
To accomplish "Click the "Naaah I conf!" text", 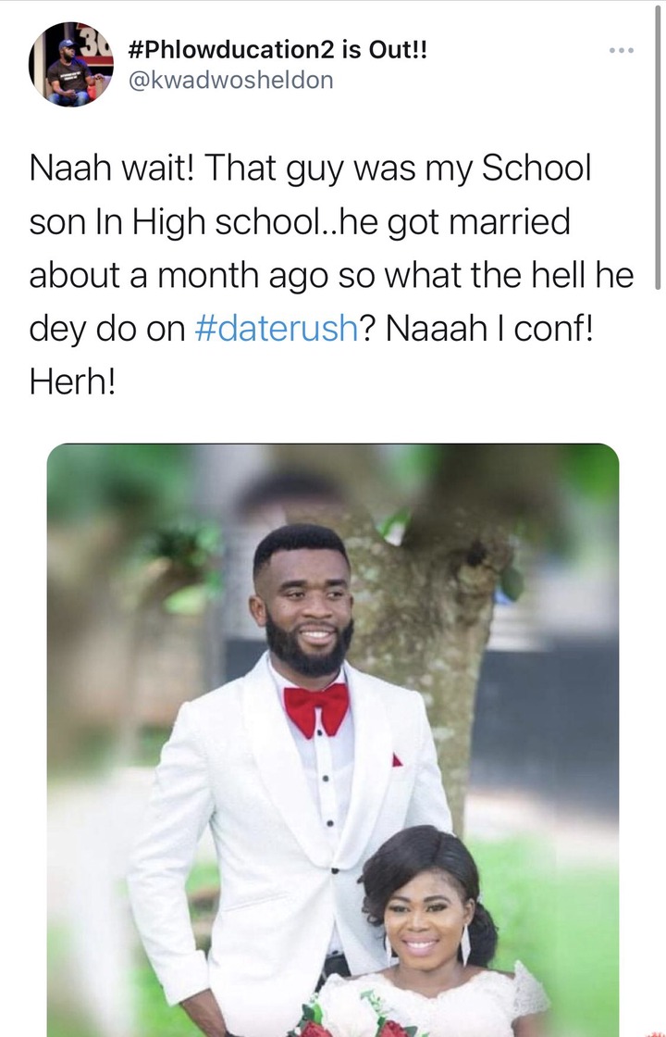I will [x=489, y=328].
